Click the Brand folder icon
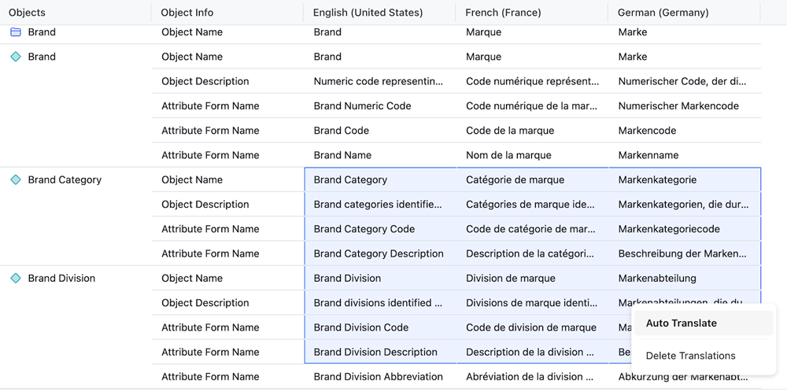787x392 pixels. pyautogui.click(x=15, y=32)
